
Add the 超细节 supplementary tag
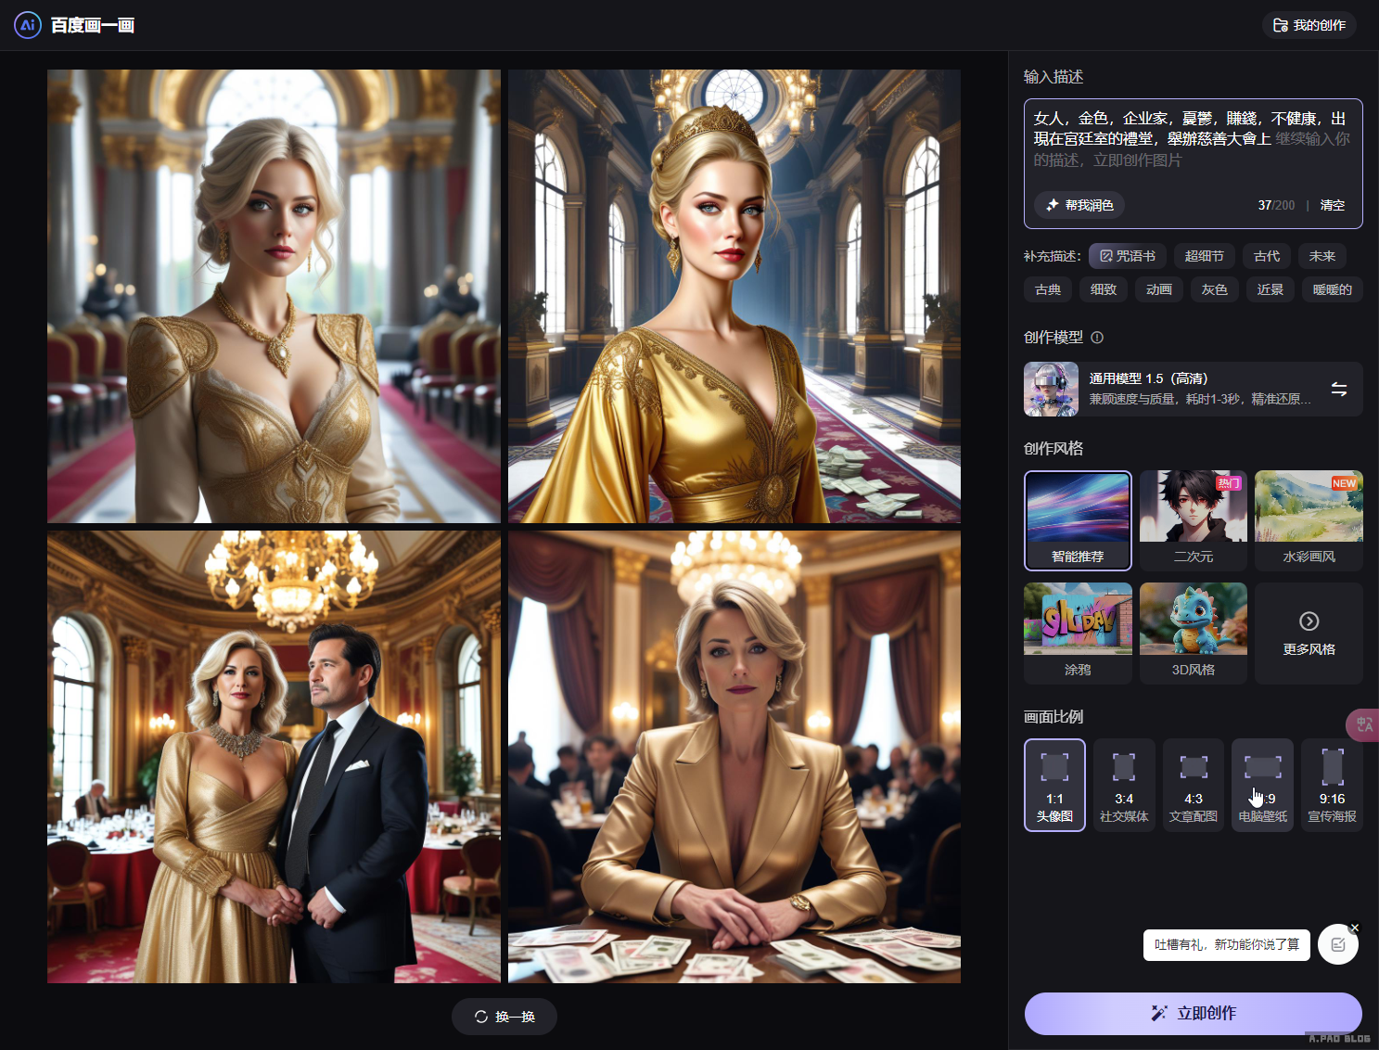click(x=1204, y=256)
